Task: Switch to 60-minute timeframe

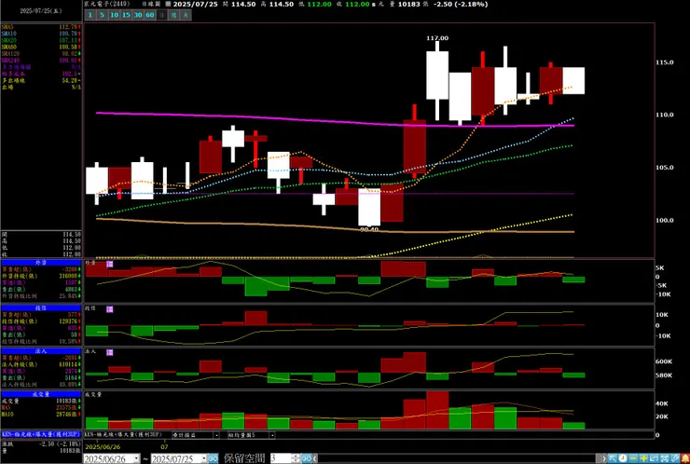Action: (x=149, y=15)
